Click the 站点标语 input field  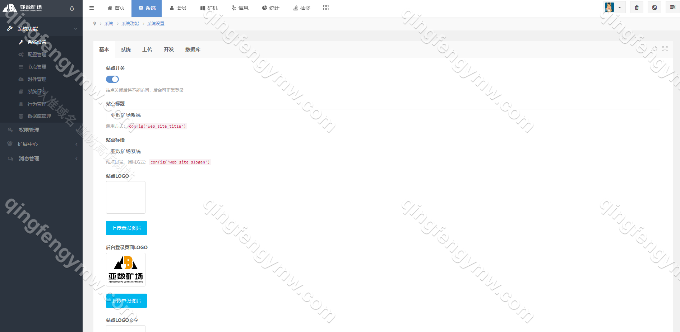click(383, 151)
